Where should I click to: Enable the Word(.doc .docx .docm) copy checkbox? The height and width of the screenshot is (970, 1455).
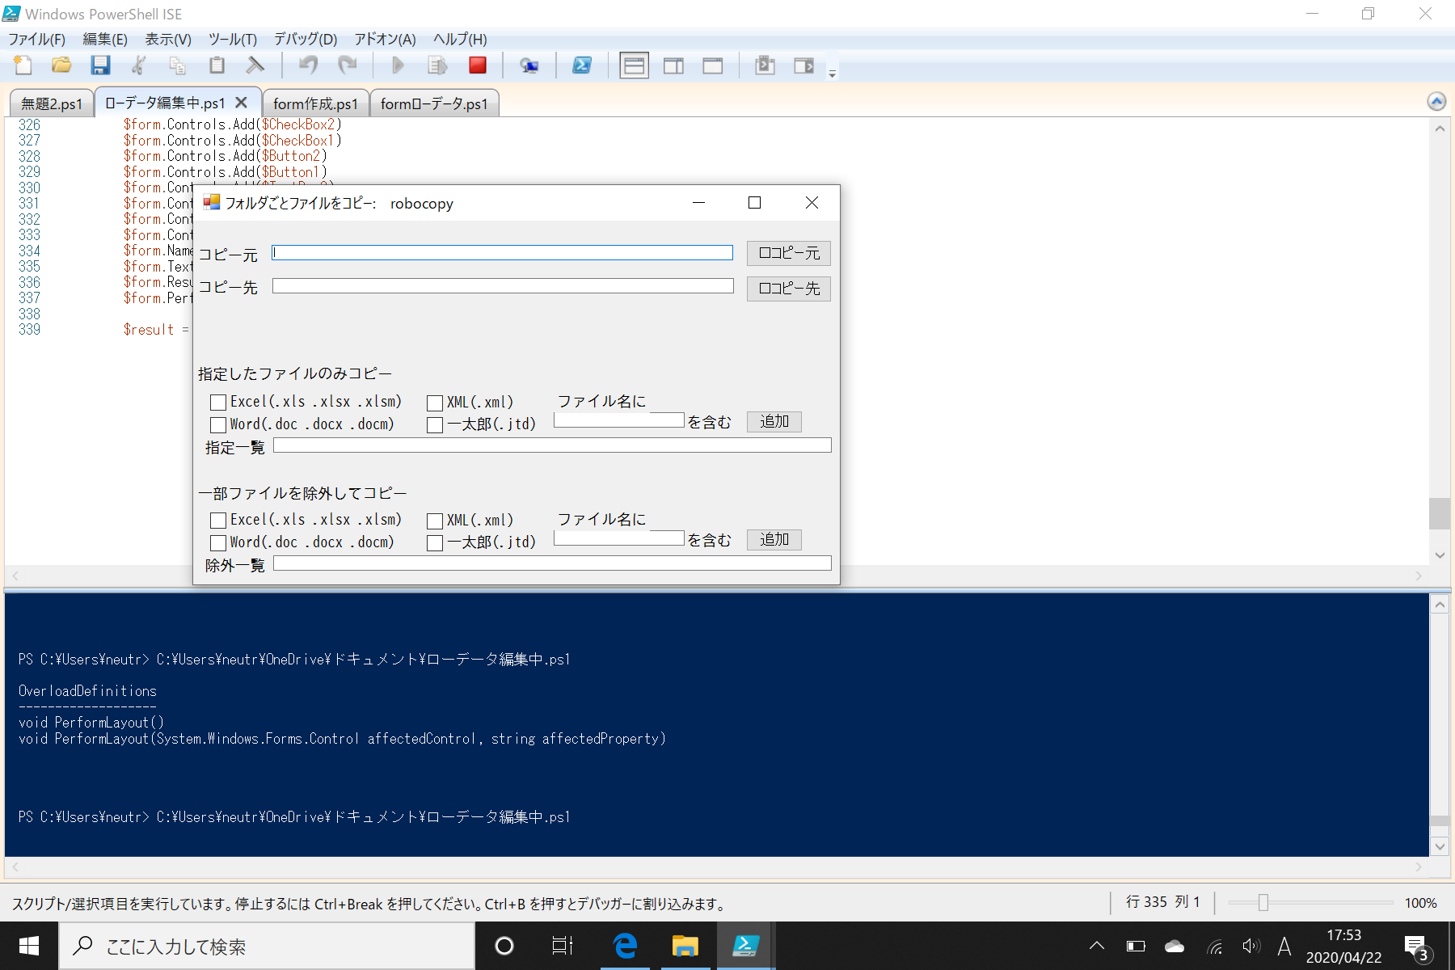(217, 424)
